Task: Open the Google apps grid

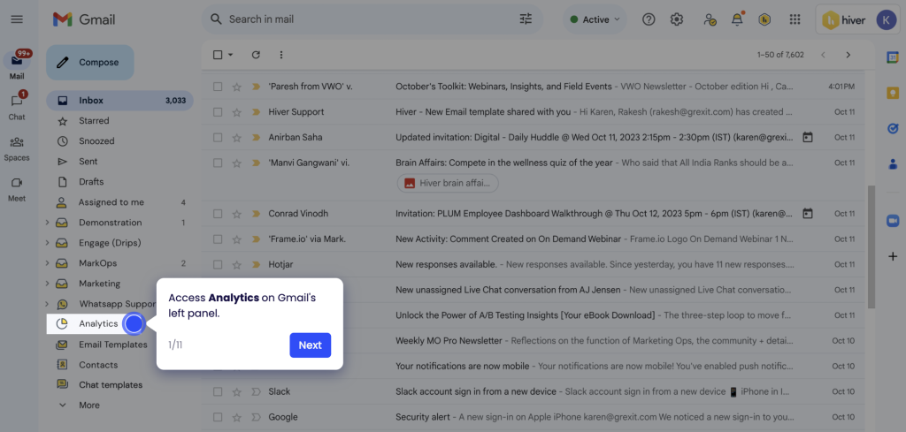Action: pos(795,19)
